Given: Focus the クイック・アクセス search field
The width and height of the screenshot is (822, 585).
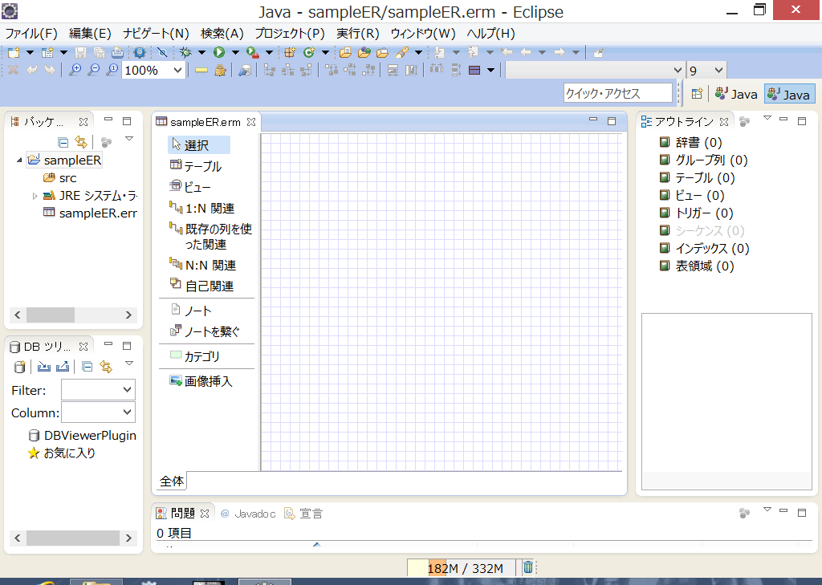Looking at the screenshot, I should coord(617,93).
